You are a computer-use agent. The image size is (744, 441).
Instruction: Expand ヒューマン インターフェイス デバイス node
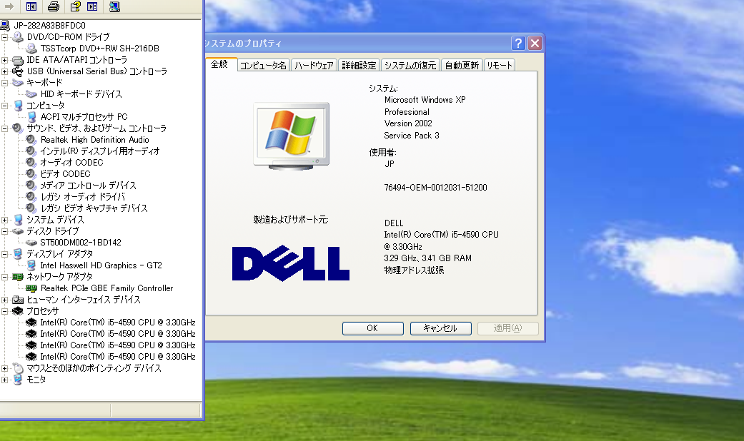pyautogui.click(x=5, y=300)
